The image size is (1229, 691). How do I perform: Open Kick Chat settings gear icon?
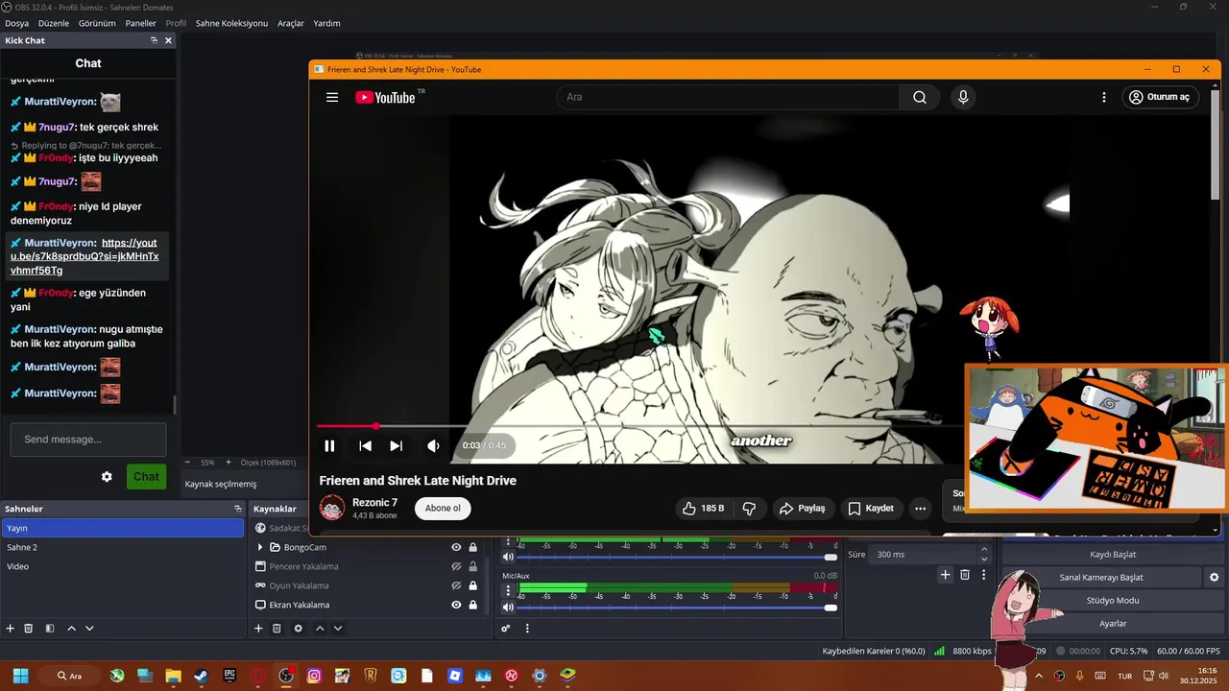pyautogui.click(x=107, y=477)
